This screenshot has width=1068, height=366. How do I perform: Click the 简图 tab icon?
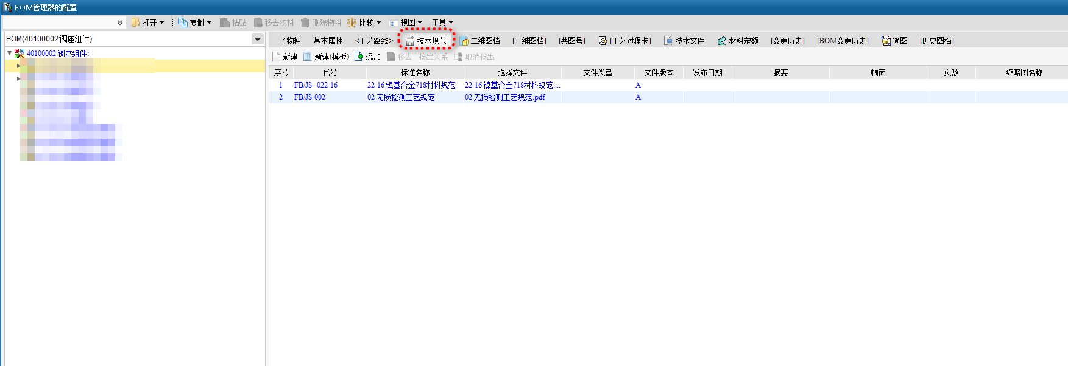point(886,41)
